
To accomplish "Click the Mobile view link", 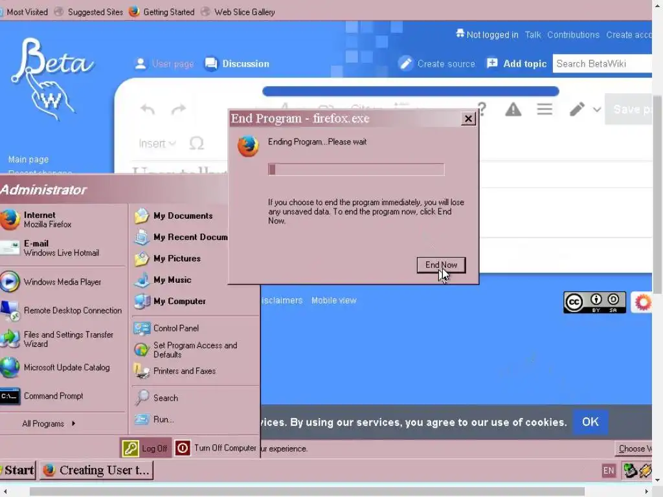I will 333,300.
